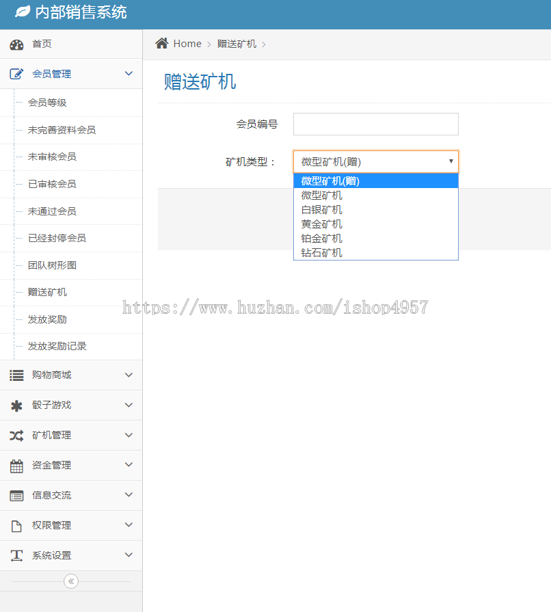Screen dimensions: 551x612
Task: Expand the 信息交流 chevron
Action: point(129,494)
